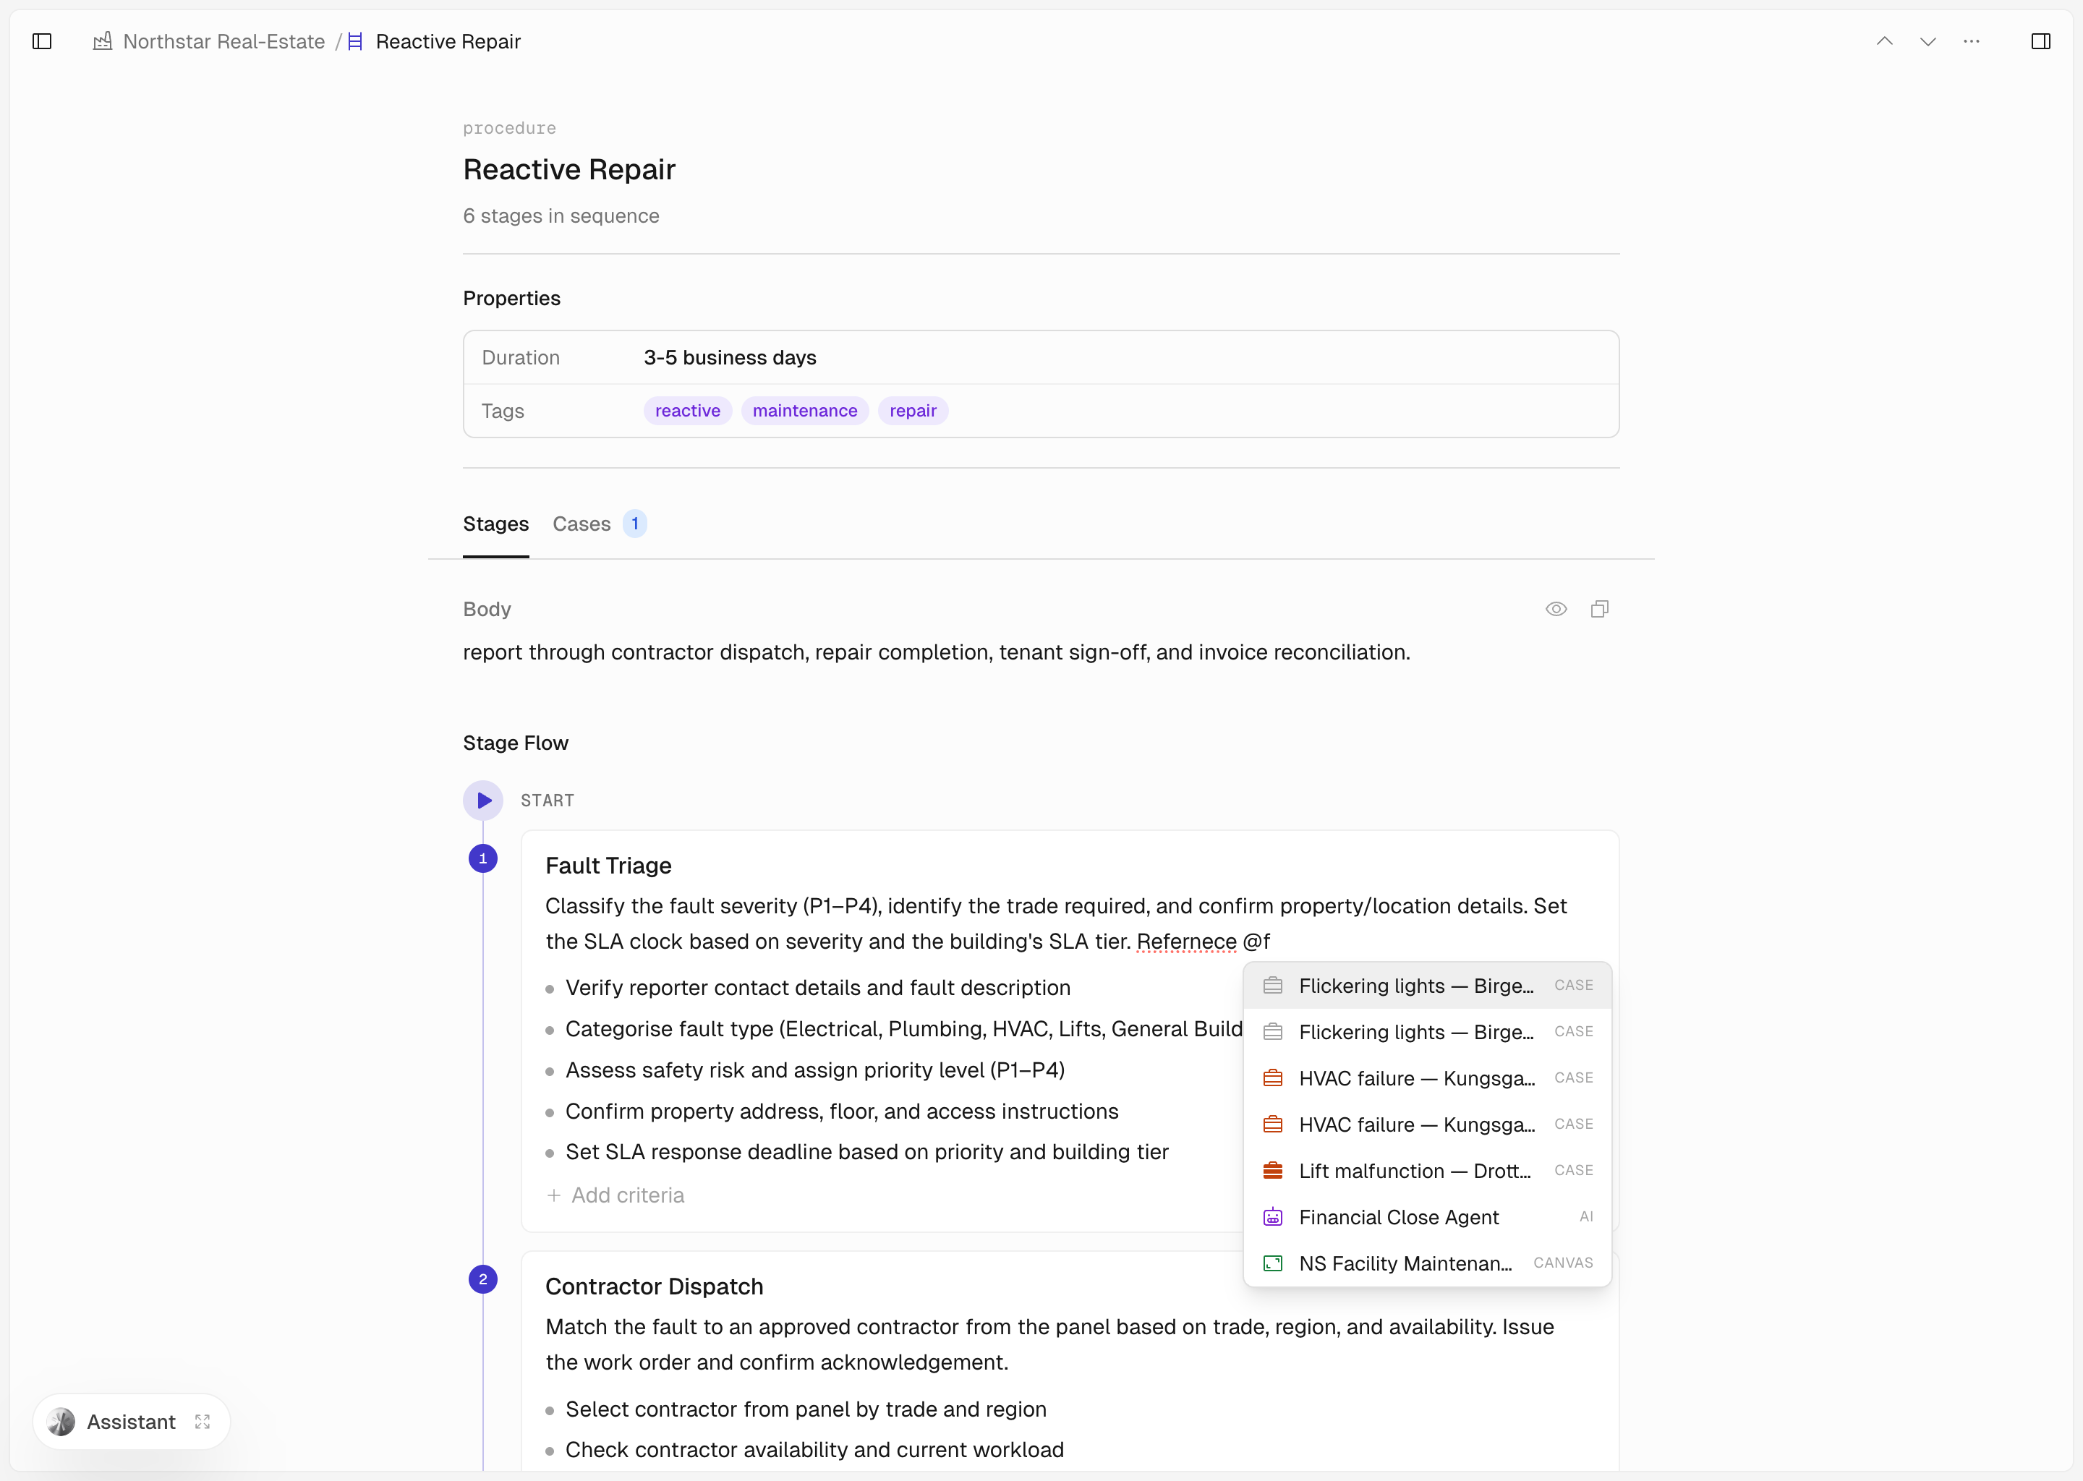The image size is (2083, 1481).
Task: Click the Assistant avatar icon
Action: click(61, 1422)
